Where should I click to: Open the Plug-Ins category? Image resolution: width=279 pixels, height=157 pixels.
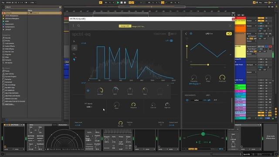(x=8, y=55)
